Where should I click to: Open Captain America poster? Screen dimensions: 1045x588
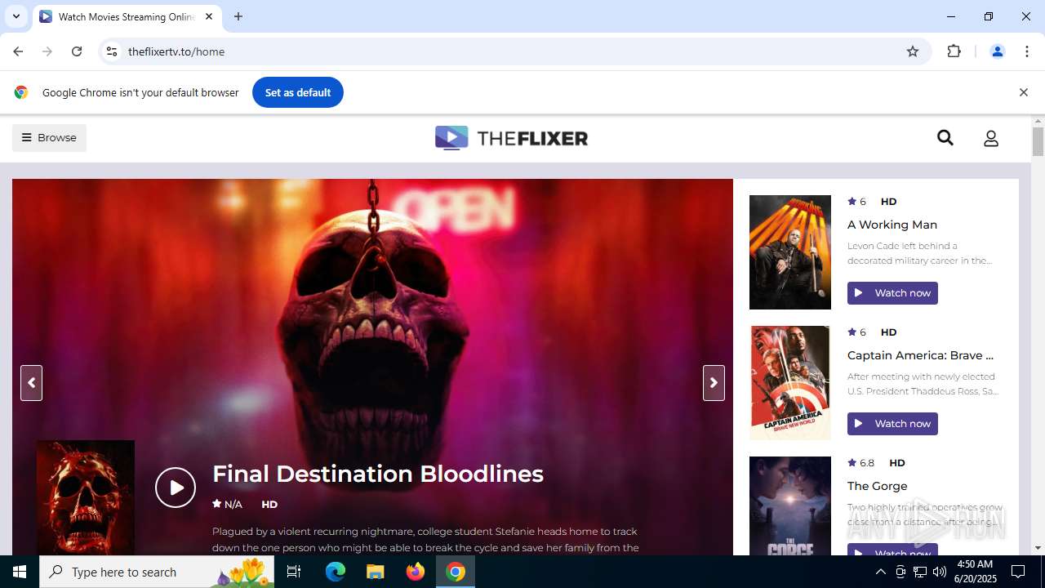790,383
